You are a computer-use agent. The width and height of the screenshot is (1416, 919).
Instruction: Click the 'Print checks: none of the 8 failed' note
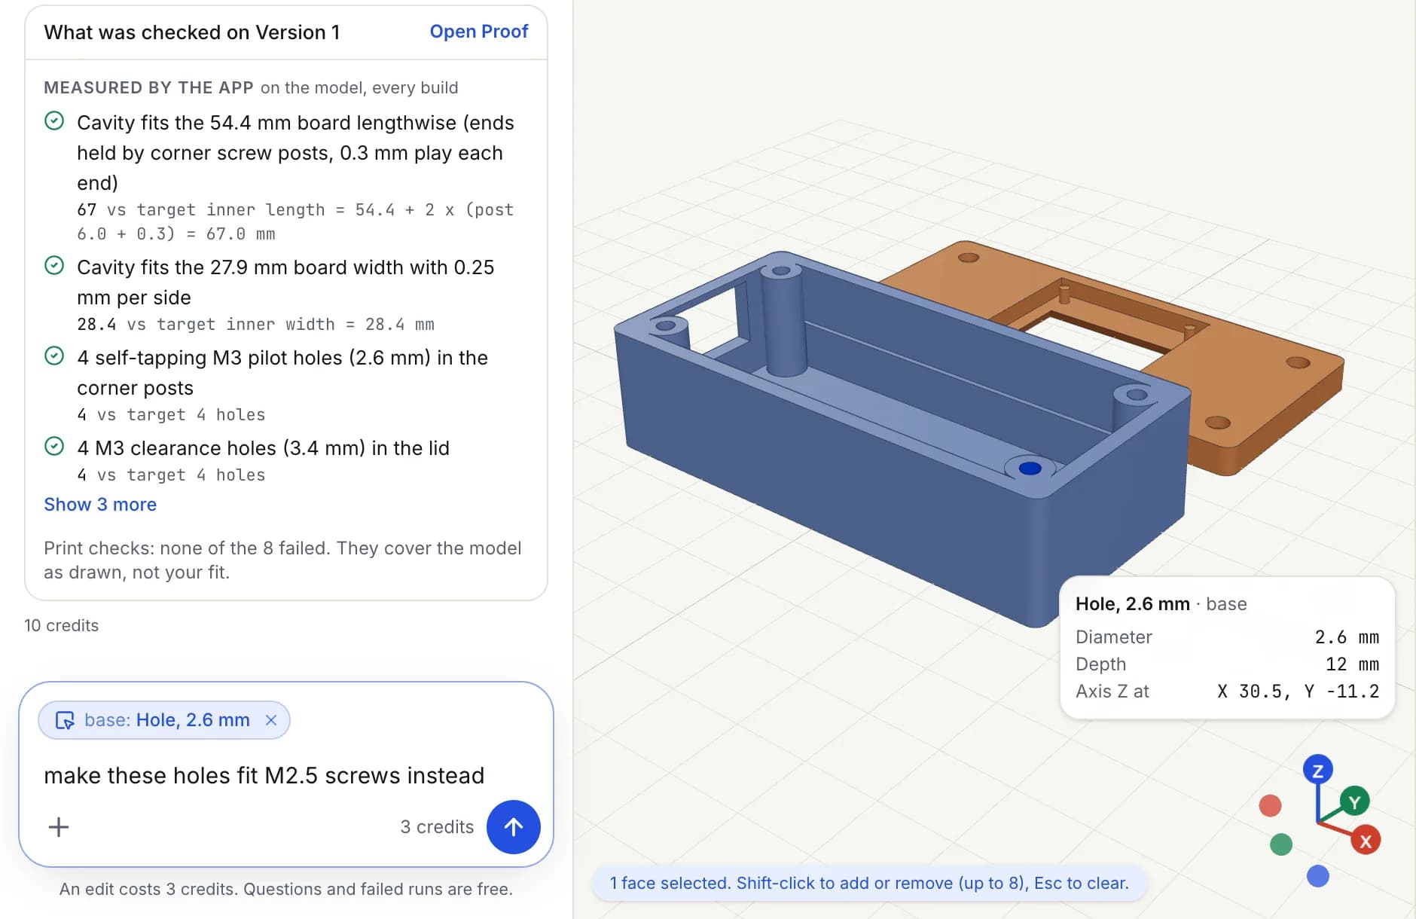click(282, 560)
